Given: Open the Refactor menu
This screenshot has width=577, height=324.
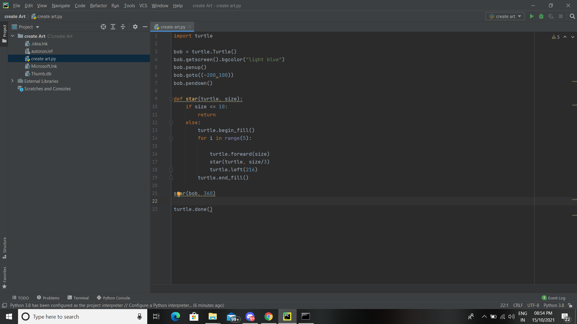Looking at the screenshot, I should tap(98, 6).
